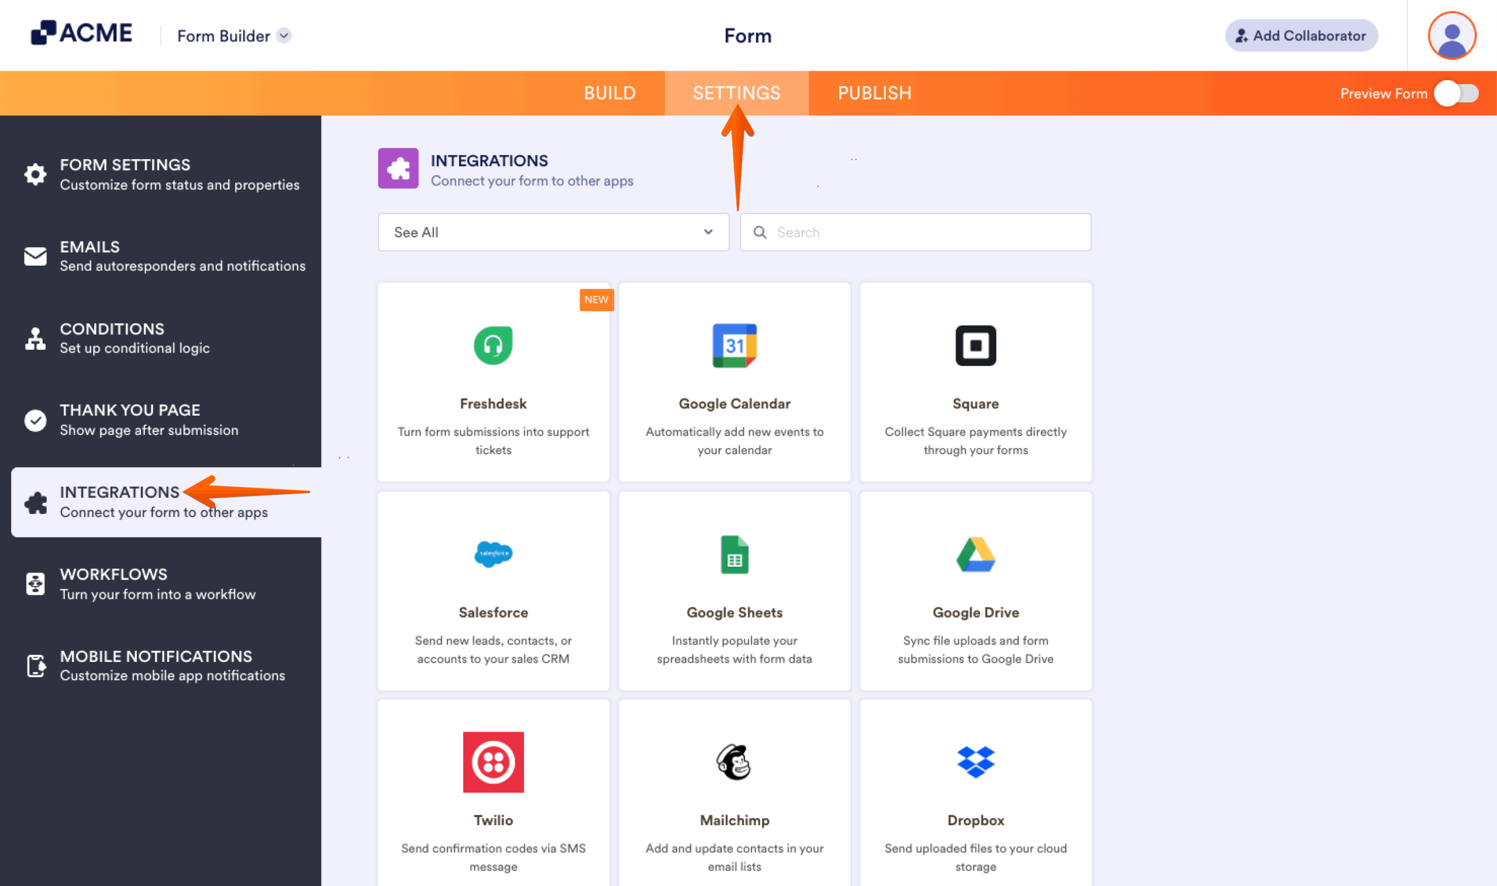Switch to the Build tab
This screenshot has width=1497, height=886.
610,93
